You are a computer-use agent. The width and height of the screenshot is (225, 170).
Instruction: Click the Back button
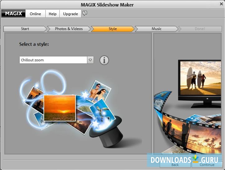click(175, 164)
